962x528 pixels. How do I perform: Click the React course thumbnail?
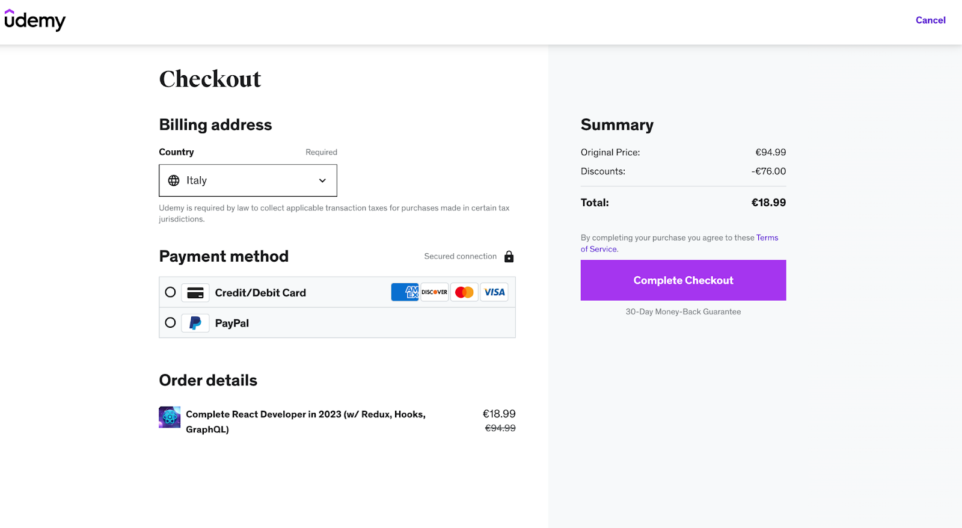(x=170, y=417)
